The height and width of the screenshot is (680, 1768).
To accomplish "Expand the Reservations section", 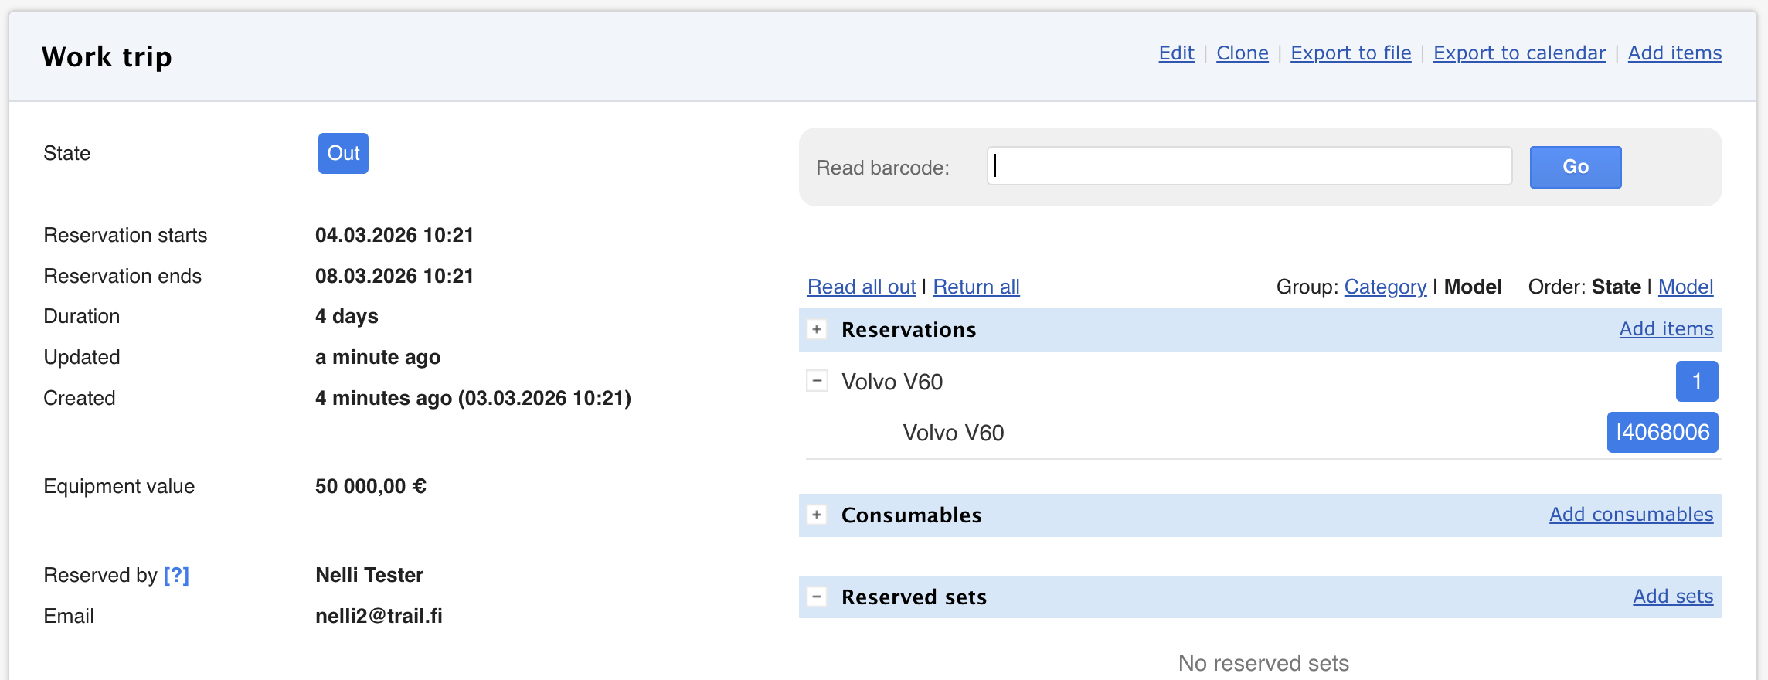I will point(817,330).
